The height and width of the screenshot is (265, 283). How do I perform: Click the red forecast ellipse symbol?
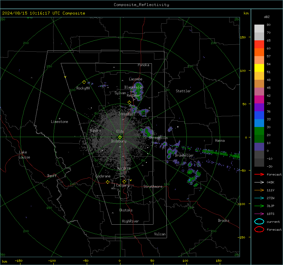pos(259,229)
